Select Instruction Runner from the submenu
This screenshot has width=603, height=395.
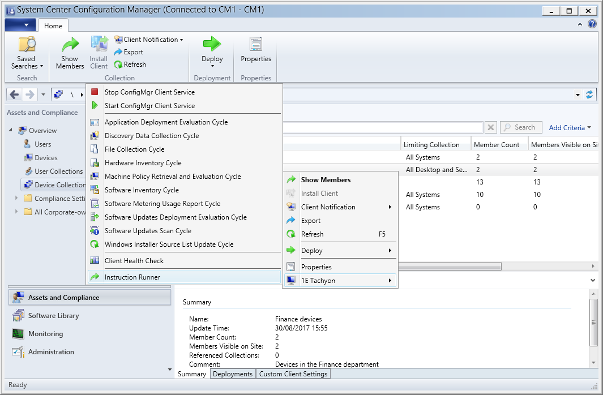(x=132, y=277)
